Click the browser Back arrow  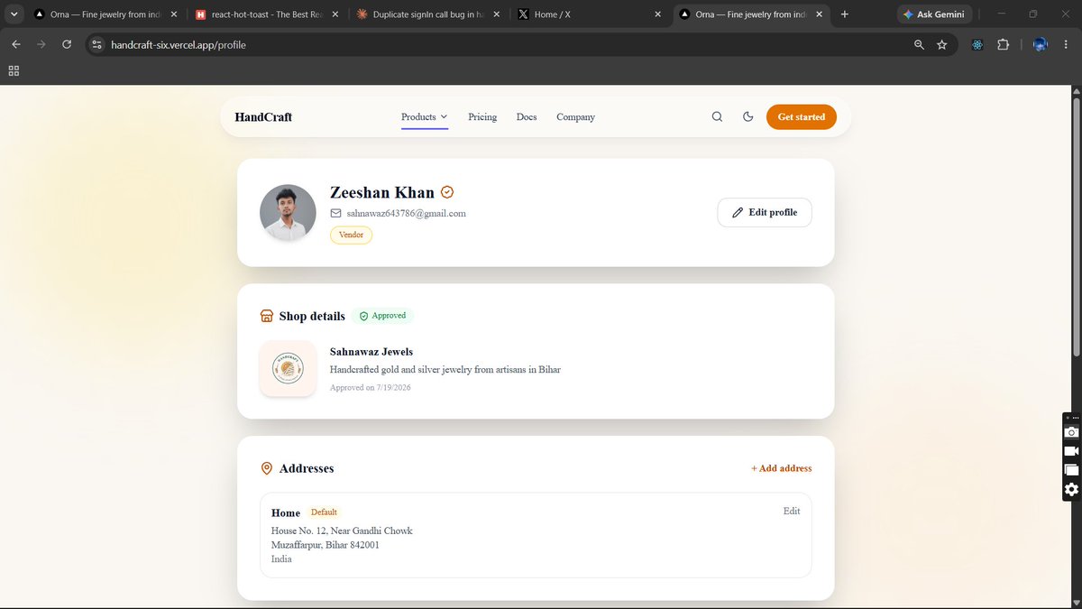pyautogui.click(x=16, y=44)
